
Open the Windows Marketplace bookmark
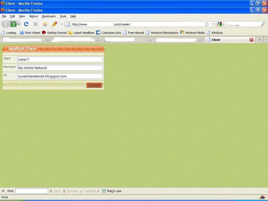click(x=162, y=33)
